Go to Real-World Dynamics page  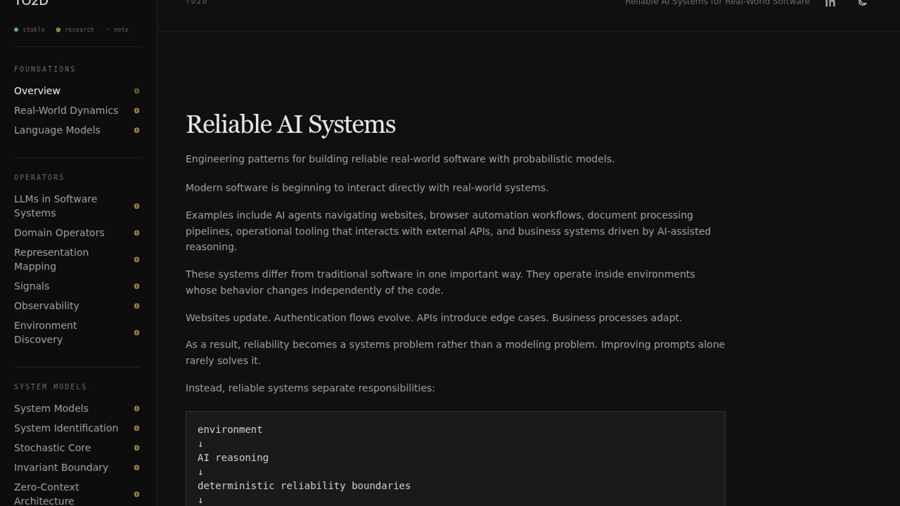66,111
